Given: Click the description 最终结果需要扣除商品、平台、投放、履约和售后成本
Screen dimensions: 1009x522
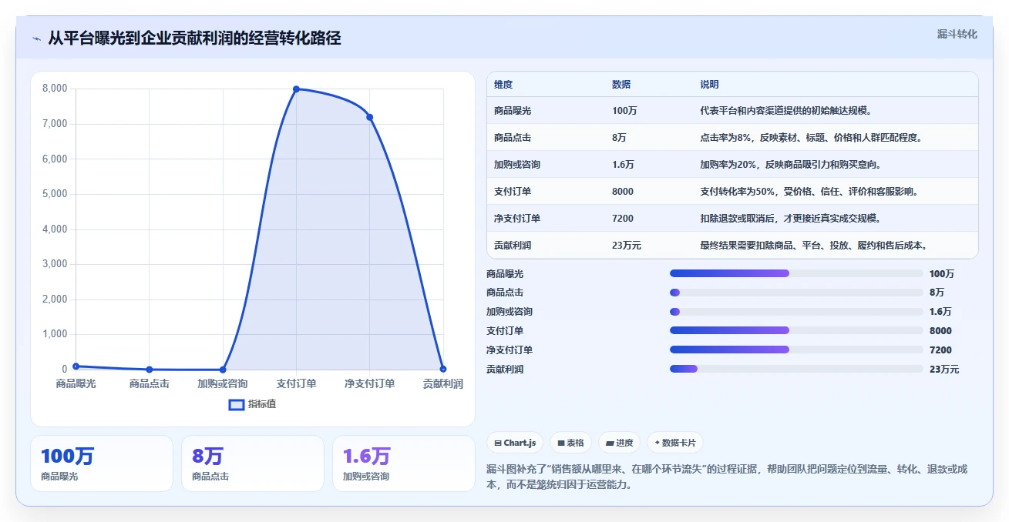Looking at the screenshot, I should pyautogui.click(x=813, y=246).
